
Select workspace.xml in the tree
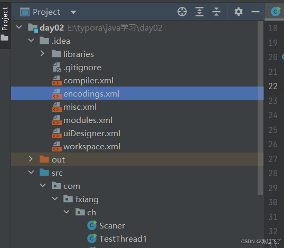point(137,147)
